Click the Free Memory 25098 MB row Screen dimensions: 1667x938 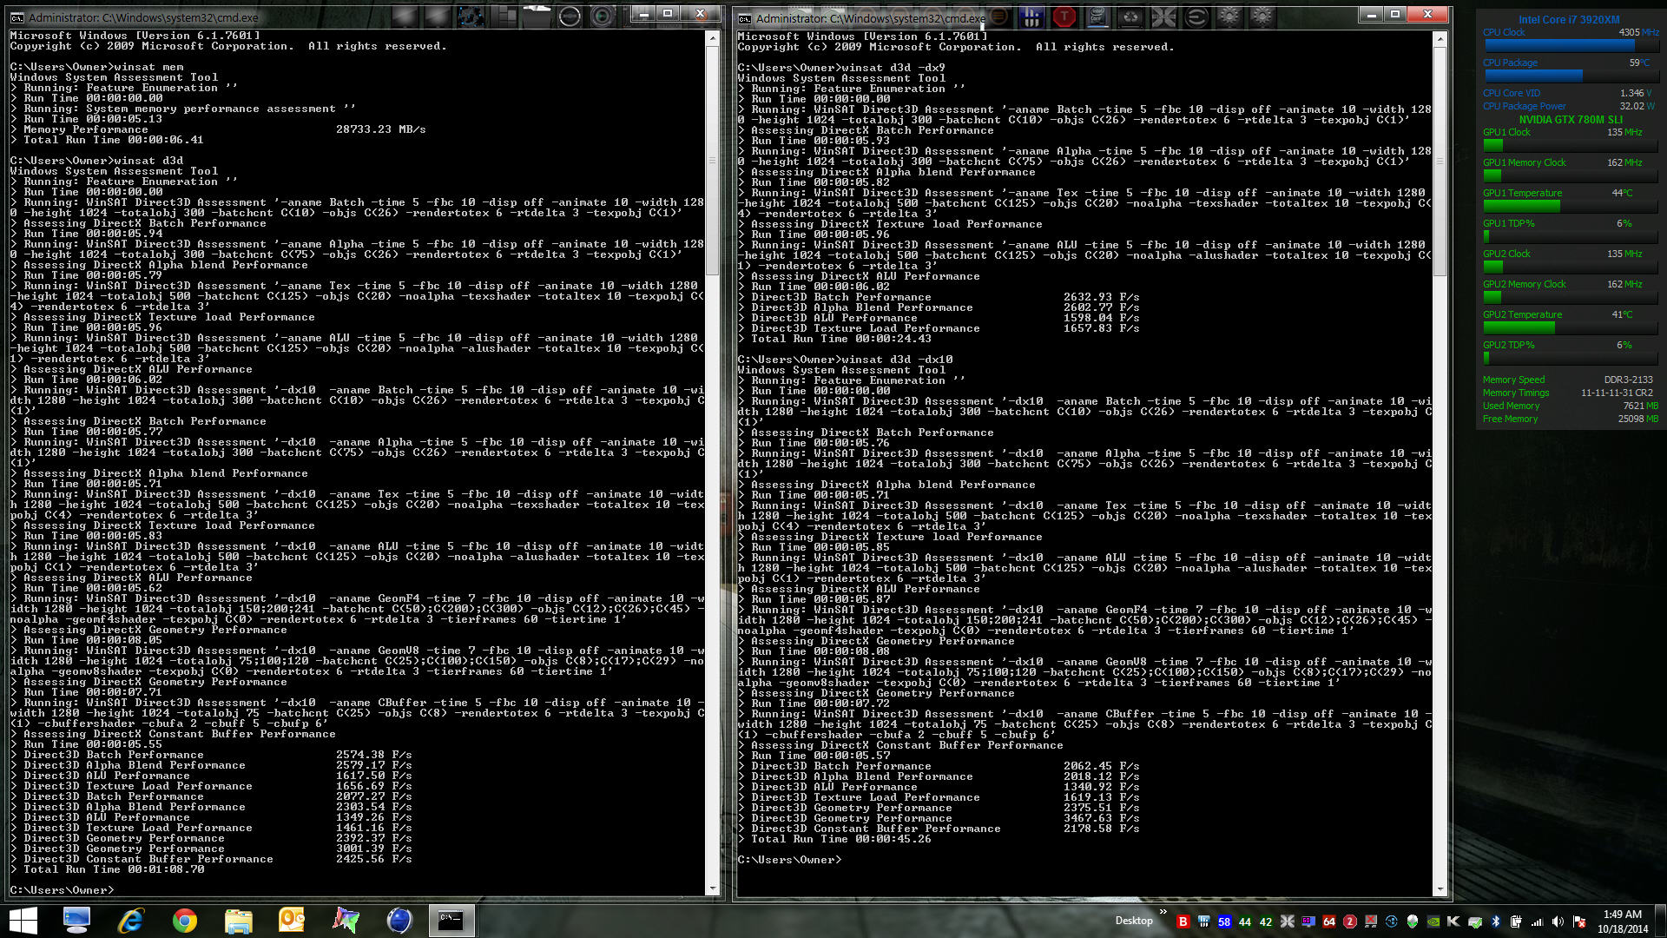(1570, 419)
